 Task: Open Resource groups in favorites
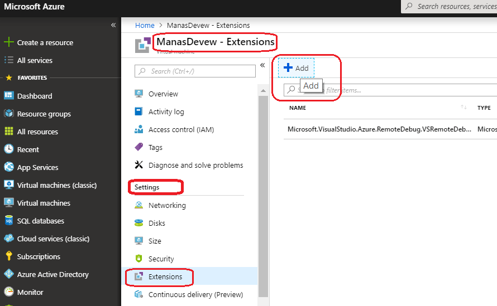(x=44, y=114)
